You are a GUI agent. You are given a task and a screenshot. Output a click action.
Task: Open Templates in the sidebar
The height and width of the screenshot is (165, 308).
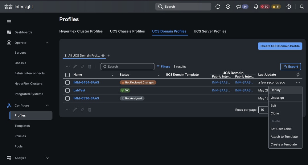point(22,126)
